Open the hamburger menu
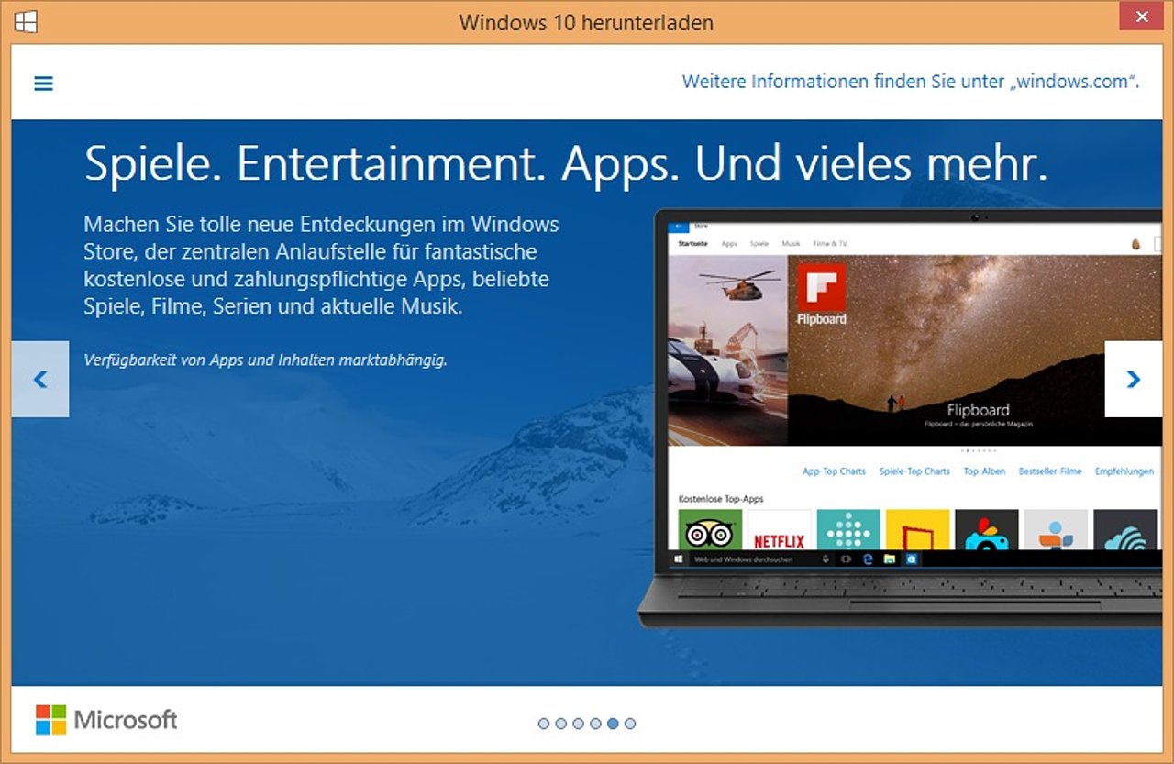Screen dimensions: 1174x764 point(43,83)
